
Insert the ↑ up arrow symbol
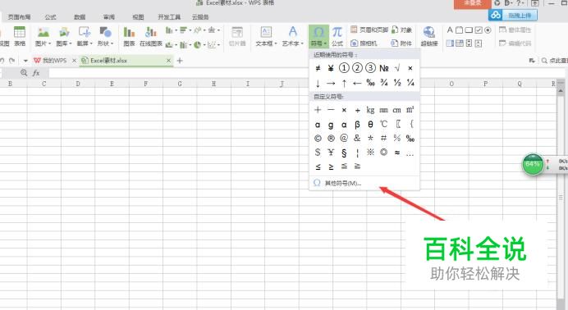click(x=344, y=83)
